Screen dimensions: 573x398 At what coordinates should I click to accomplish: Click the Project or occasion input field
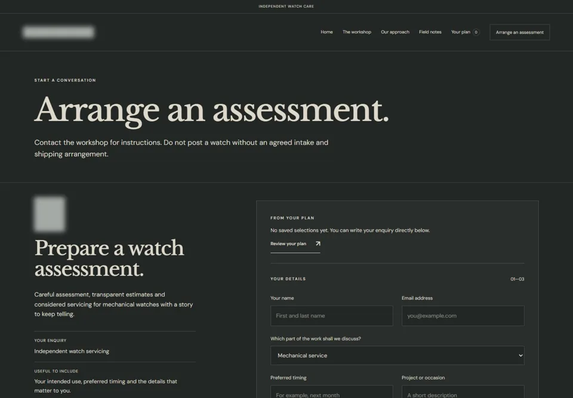point(463,392)
